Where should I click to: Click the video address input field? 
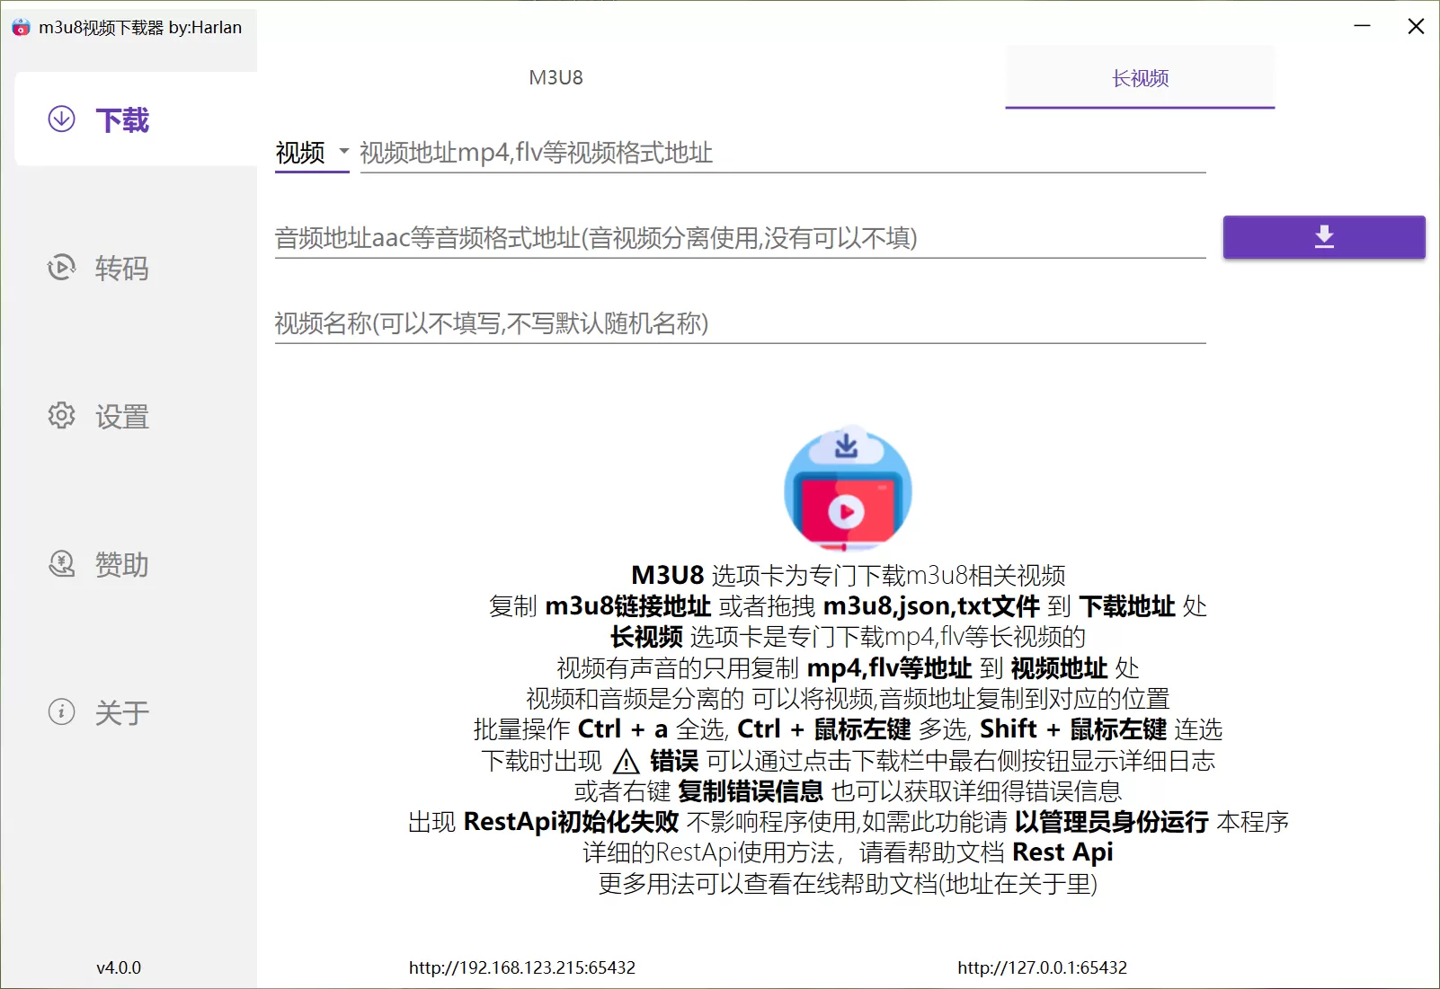[783, 153]
